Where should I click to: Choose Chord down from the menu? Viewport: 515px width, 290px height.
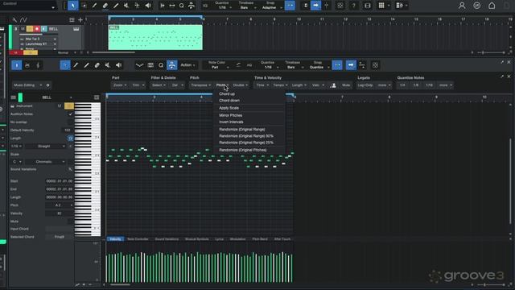coord(229,101)
